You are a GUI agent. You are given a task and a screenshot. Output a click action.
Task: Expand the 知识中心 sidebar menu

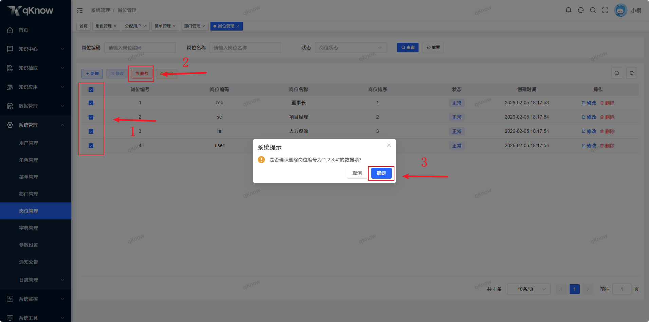tap(36, 49)
